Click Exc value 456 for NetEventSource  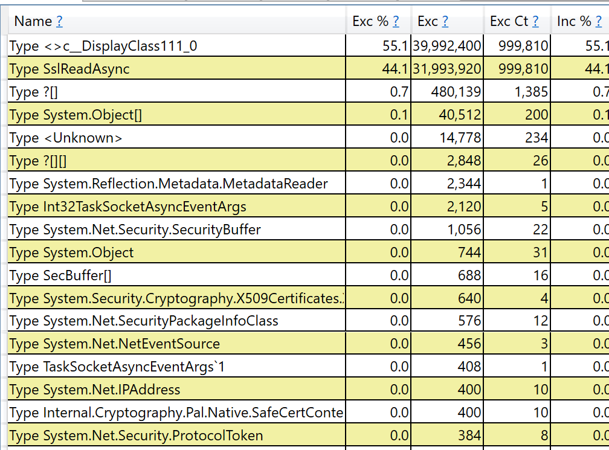(x=469, y=344)
